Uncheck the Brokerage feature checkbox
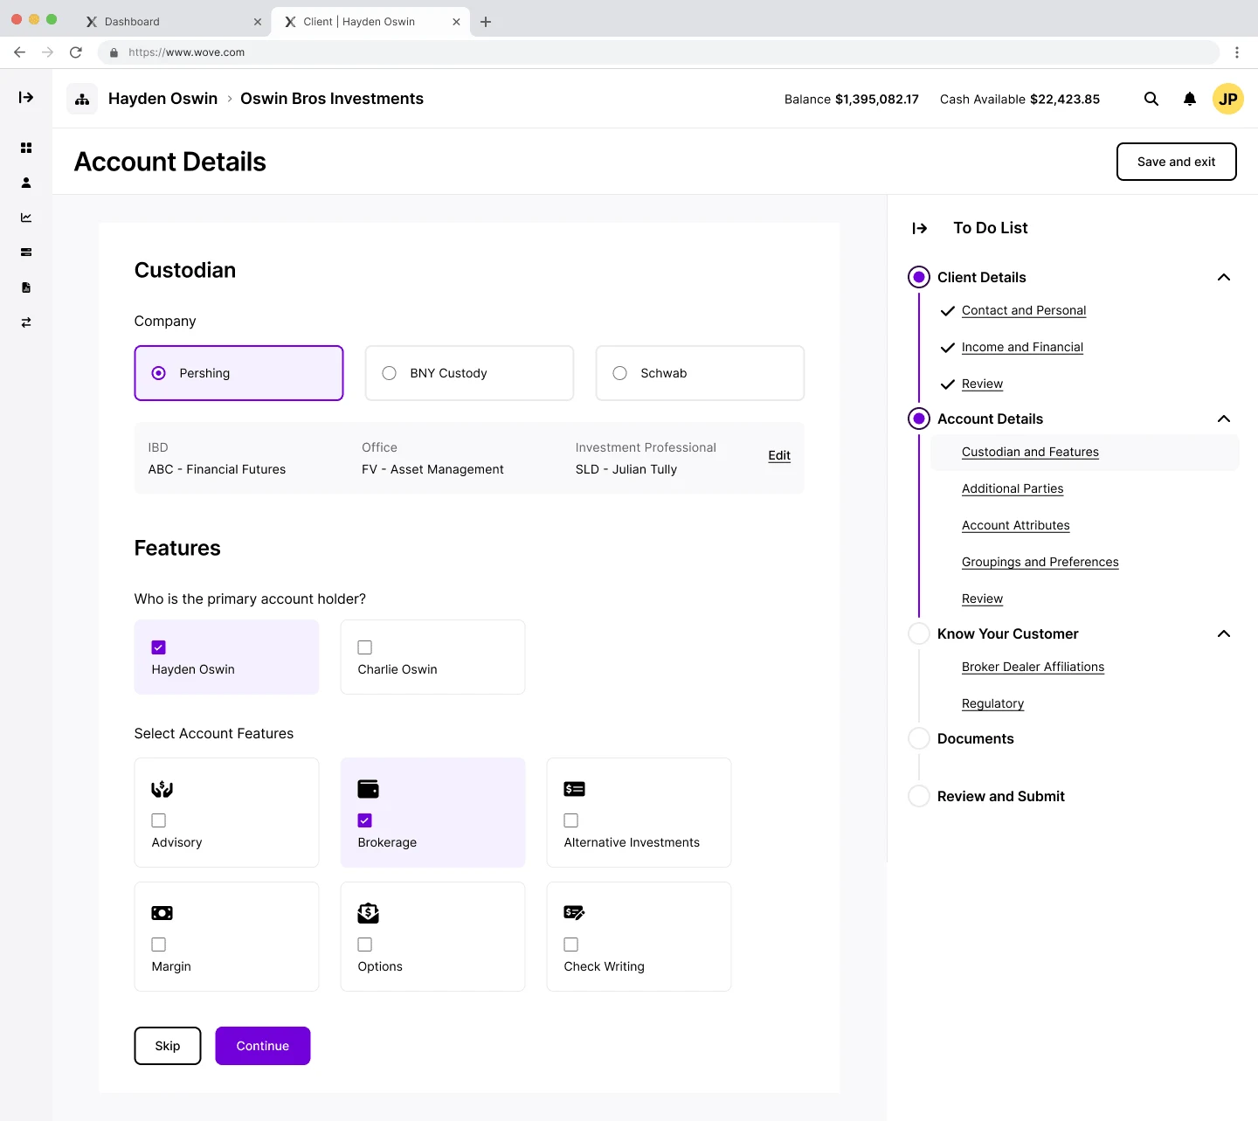The image size is (1258, 1121). 365,820
